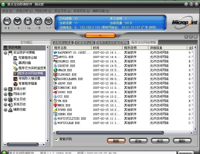Select the WOPTIUTILITIES.EXE row
Viewport: 200px width, 154px height.
click(123, 119)
